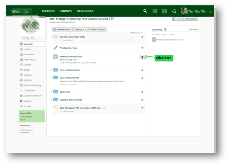This screenshot has width=228, height=165.
Task: Expand the Course Information folder
Action: [x=51, y=70]
